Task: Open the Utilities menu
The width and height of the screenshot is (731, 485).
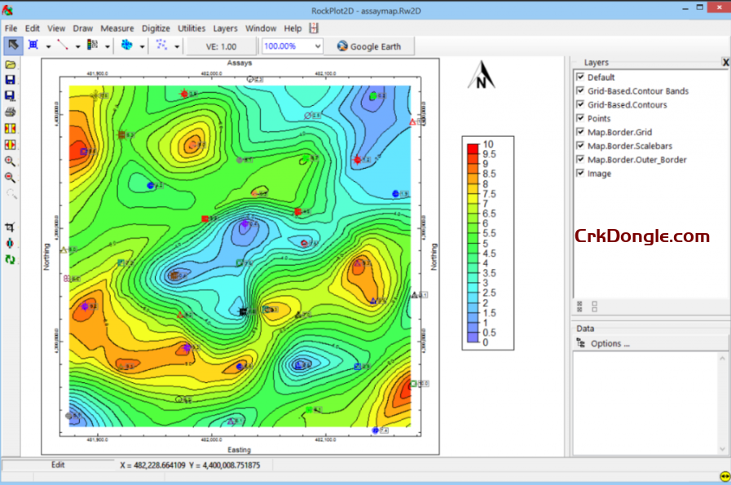Action: (x=192, y=28)
